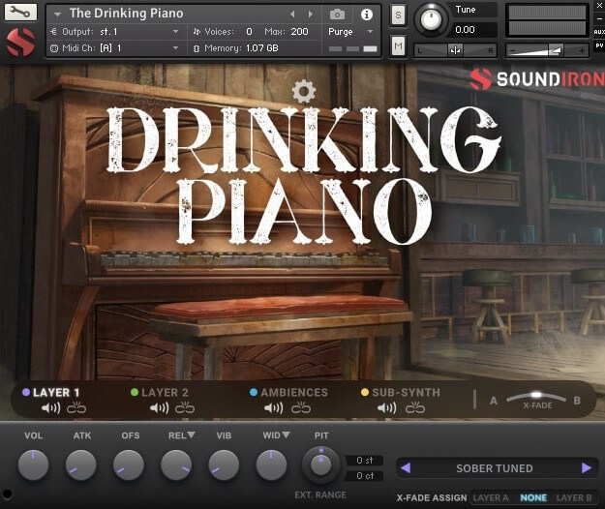Click the output volume slider
Viewport: 605px width, 509px height.
coord(547,50)
